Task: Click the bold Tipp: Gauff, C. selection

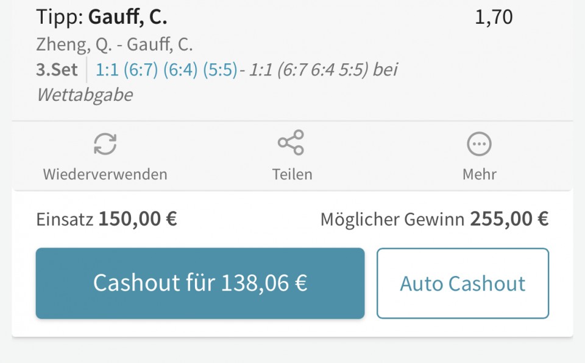Action: 102,17
